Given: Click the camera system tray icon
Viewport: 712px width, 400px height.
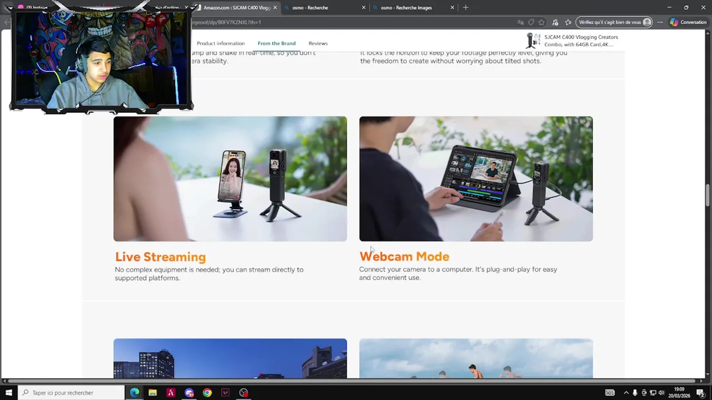Looking at the screenshot, I should pyautogui.click(x=644, y=393).
